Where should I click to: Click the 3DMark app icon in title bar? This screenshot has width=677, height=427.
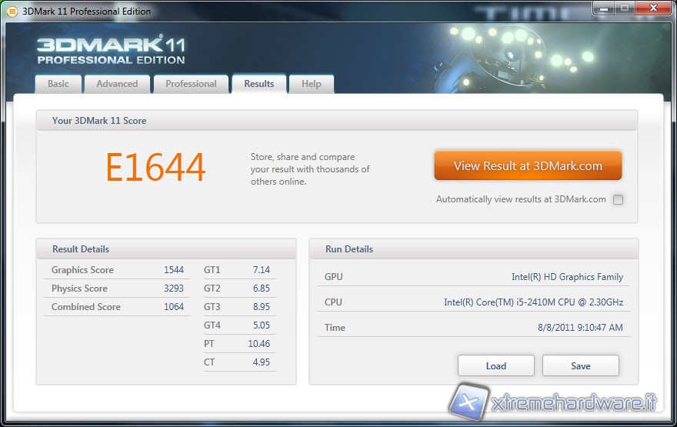[12, 12]
